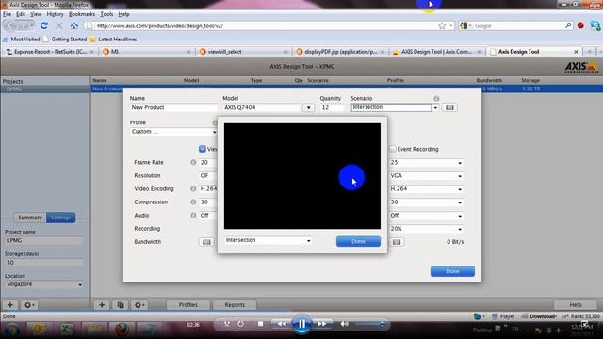Viewport: 603px width, 339px height.
Task: Open the project gear menu in Projects panel
Action: 29,305
